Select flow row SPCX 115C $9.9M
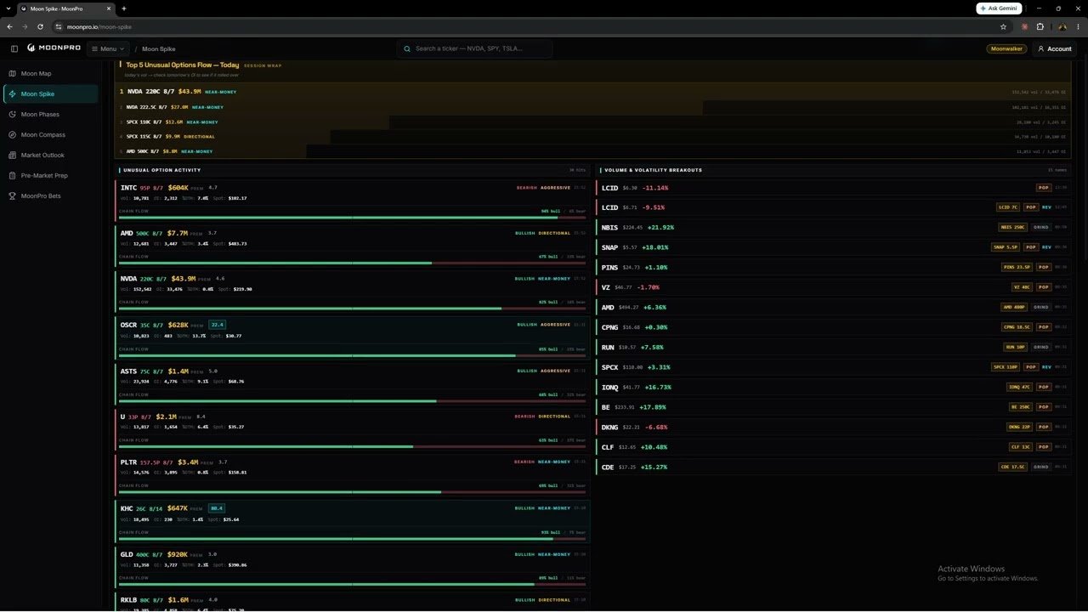 coord(592,136)
